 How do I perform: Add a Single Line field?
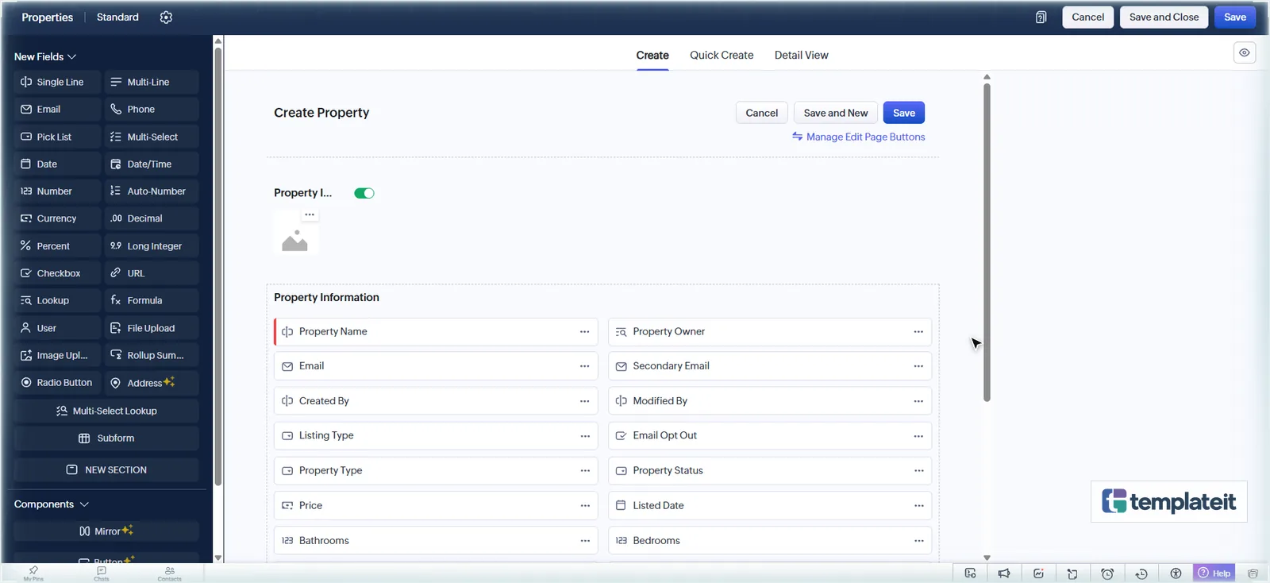[x=58, y=82]
